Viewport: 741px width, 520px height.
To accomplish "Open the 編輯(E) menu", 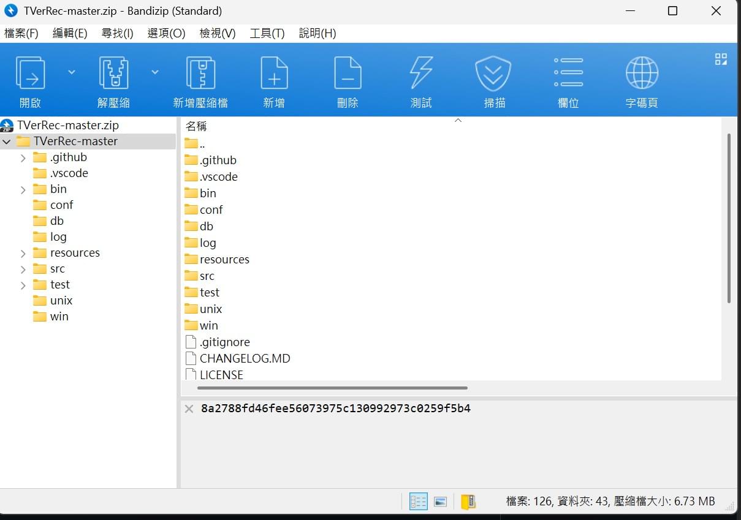I will click(70, 34).
